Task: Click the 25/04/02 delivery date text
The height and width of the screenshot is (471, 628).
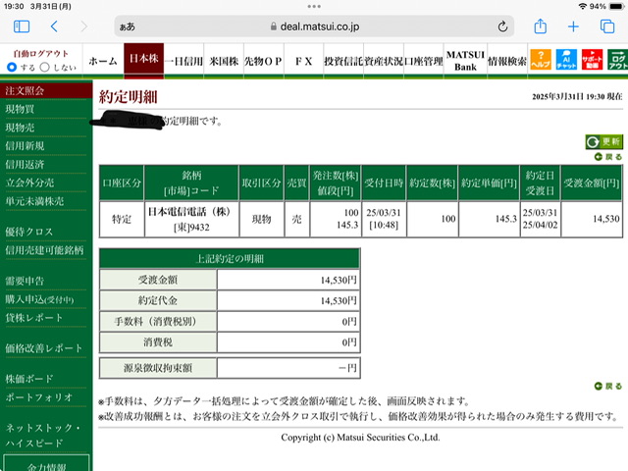Action: click(540, 225)
